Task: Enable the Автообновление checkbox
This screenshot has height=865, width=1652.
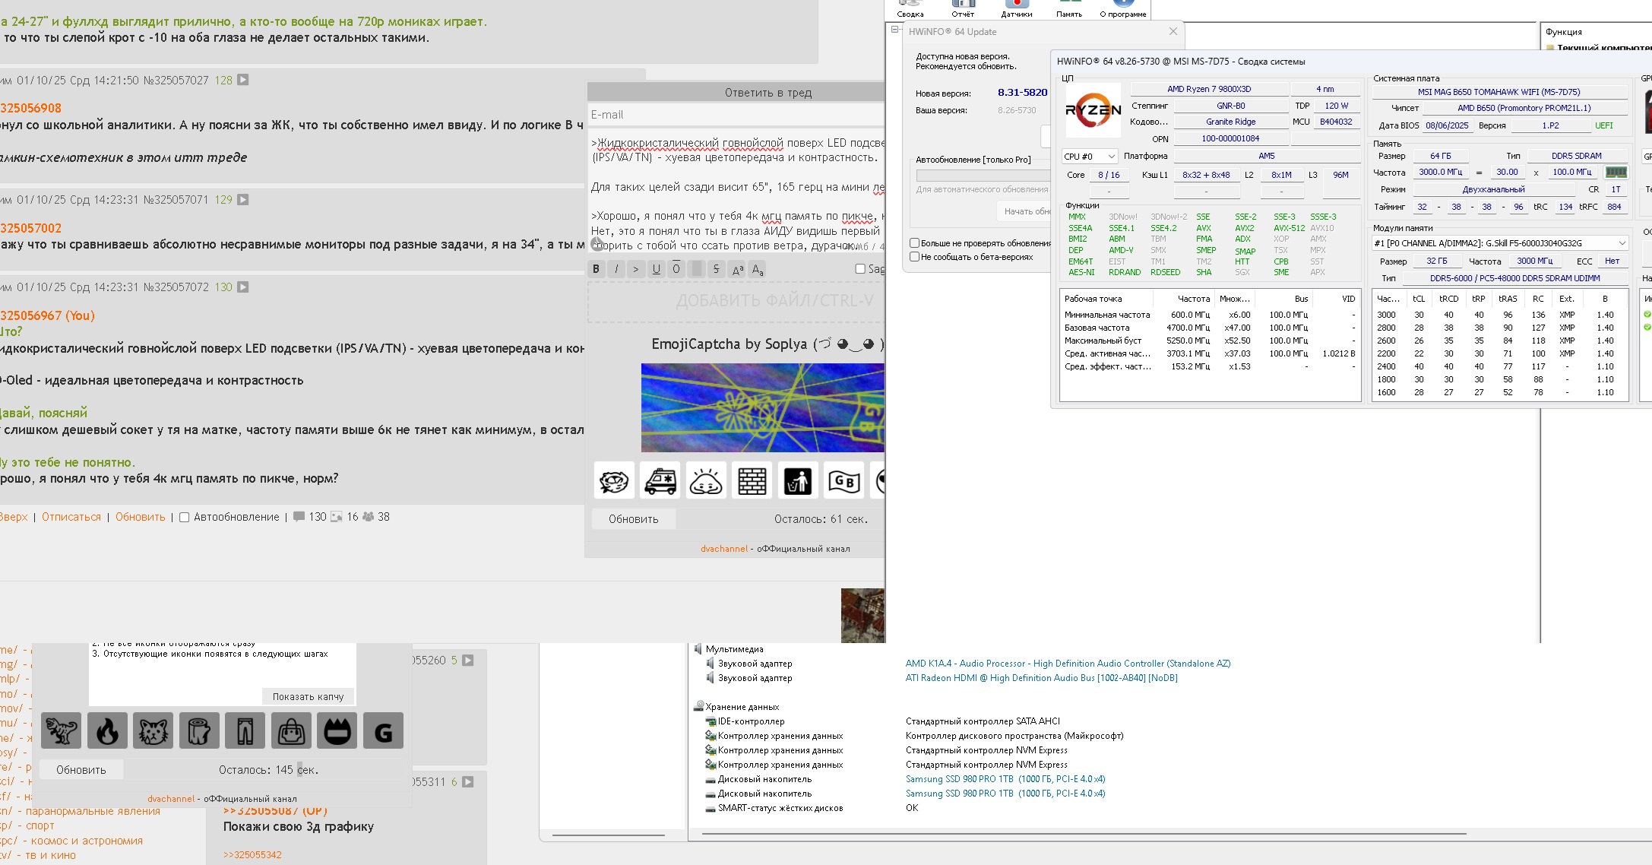Action: [x=184, y=517]
